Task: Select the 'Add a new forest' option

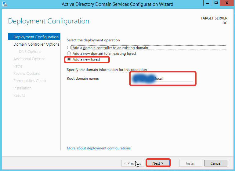Action: [69, 59]
